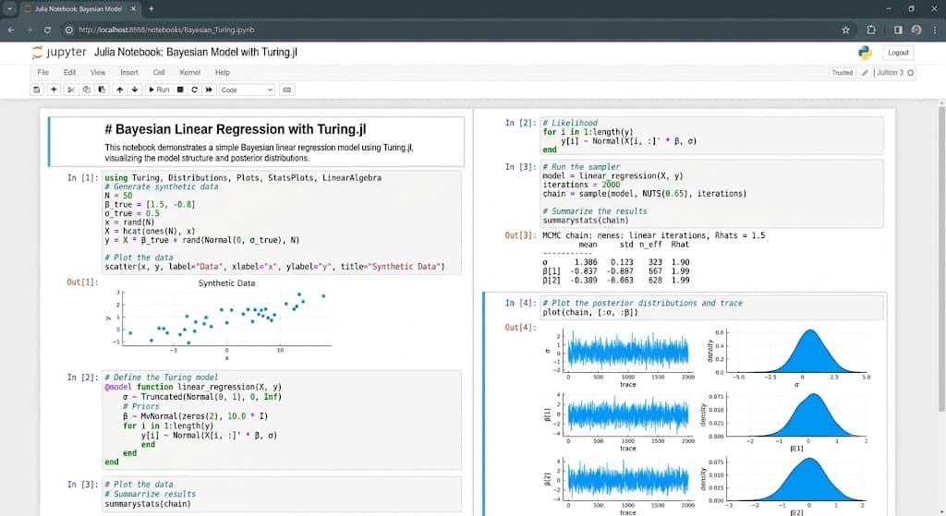
Task: Click the Out[1]: output prompt label
Action: pyautogui.click(x=82, y=282)
